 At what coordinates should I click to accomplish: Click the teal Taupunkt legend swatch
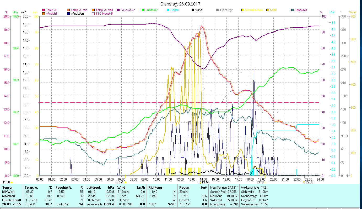click(293, 10)
